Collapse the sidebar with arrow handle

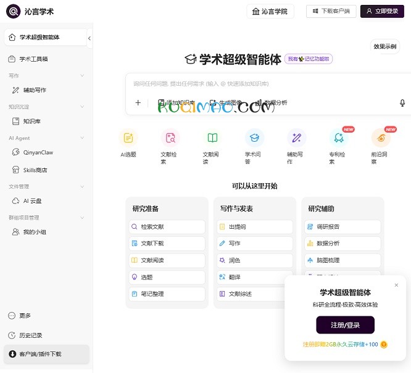pyautogui.click(x=89, y=38)
